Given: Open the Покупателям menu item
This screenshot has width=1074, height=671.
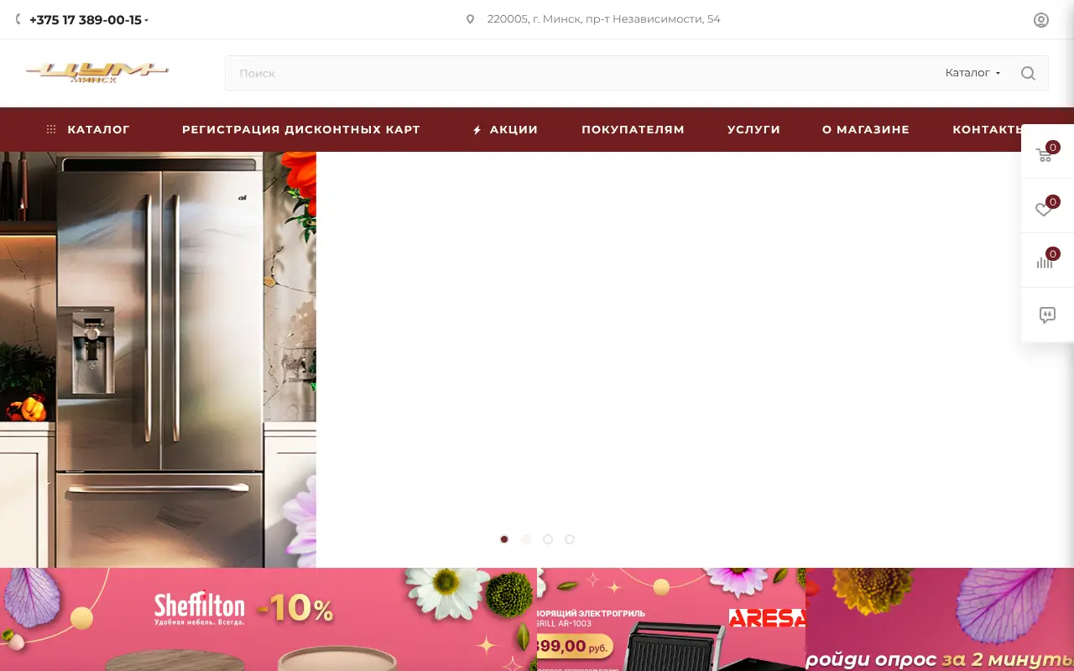Looking at the screenshot, I should (x=633, y=129).
